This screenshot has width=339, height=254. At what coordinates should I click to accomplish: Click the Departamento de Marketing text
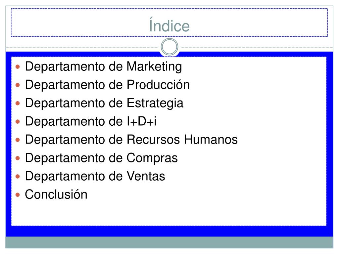pos(104,66)
